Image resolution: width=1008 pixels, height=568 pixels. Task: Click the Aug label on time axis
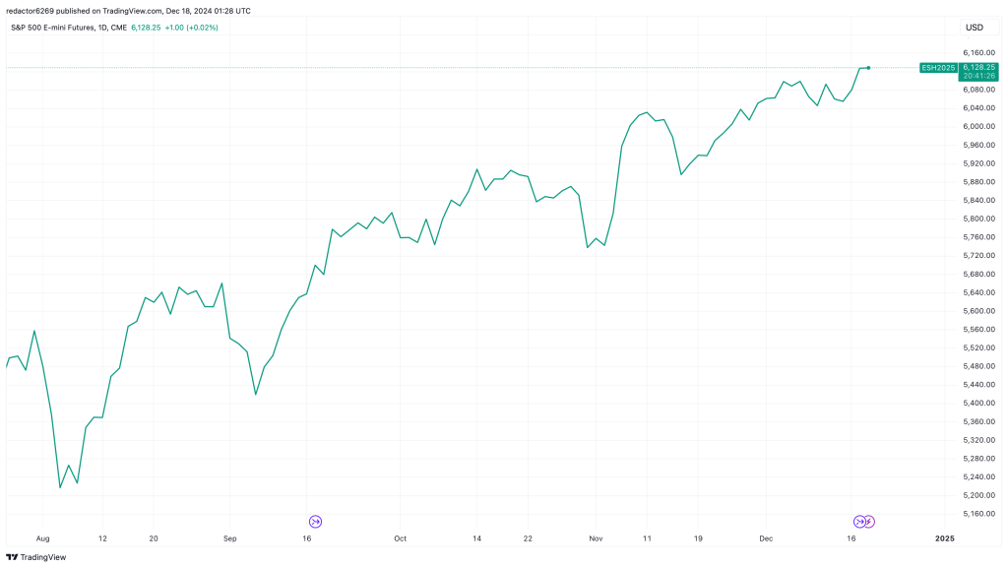[x=42, y=538]
